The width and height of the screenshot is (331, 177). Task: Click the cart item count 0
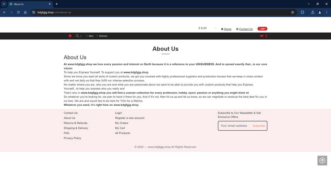[x=266, y=36]
